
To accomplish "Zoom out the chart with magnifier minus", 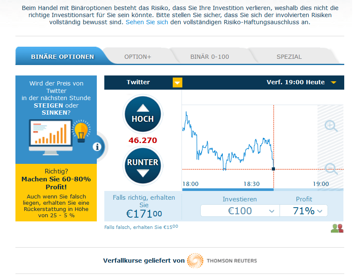I will [331, 168].
